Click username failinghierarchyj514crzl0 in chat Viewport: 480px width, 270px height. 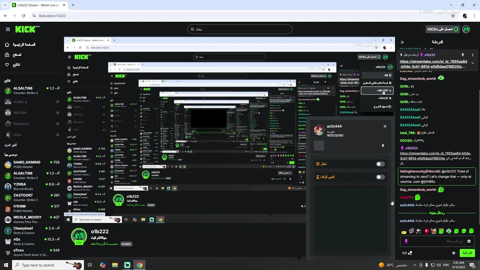pos(420,171)
